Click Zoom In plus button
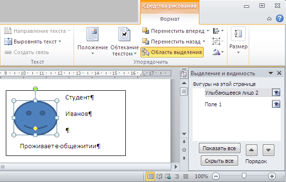The image size is (286, 182). tap(272, 176)
